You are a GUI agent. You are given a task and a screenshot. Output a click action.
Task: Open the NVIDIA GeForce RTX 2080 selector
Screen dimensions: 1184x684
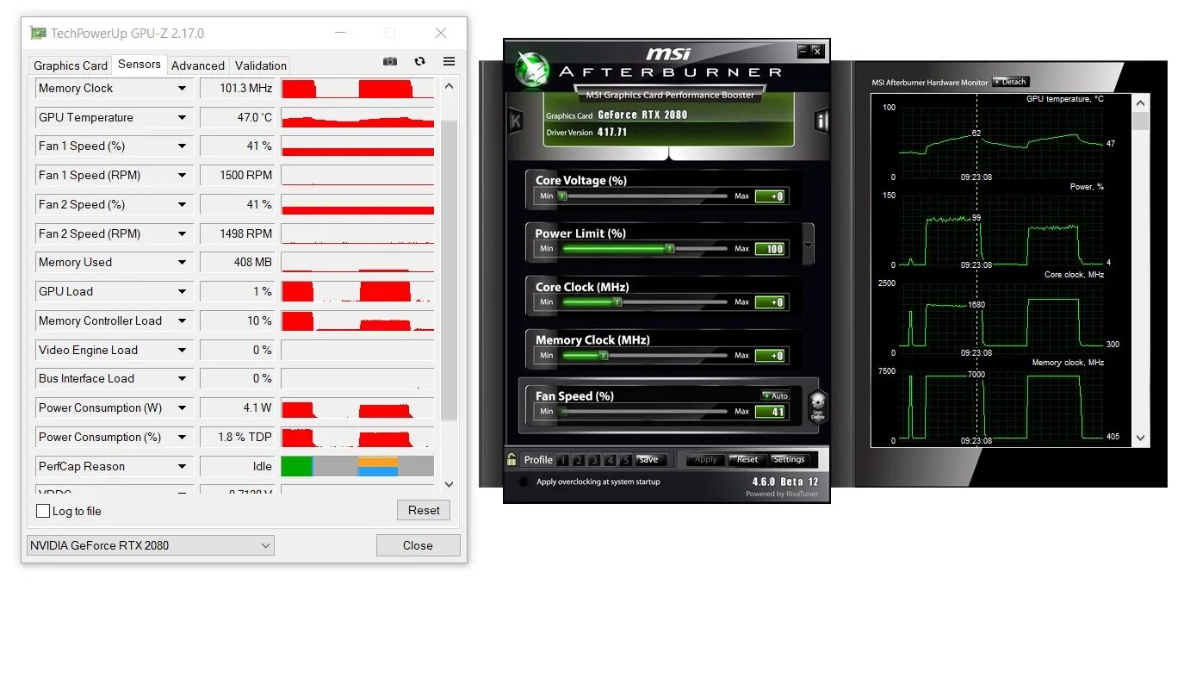[x=150, y=545]
